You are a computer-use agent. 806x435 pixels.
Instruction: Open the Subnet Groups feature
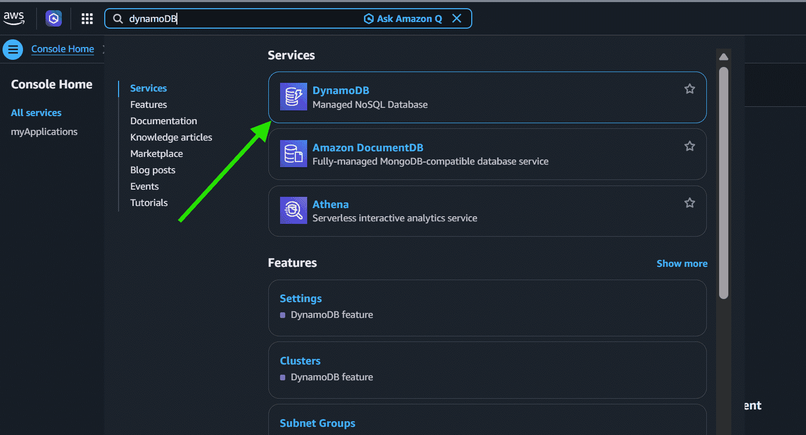click(317, 423)
